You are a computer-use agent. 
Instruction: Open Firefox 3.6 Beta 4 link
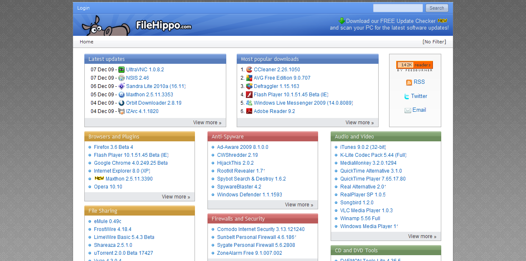point(114,147)
